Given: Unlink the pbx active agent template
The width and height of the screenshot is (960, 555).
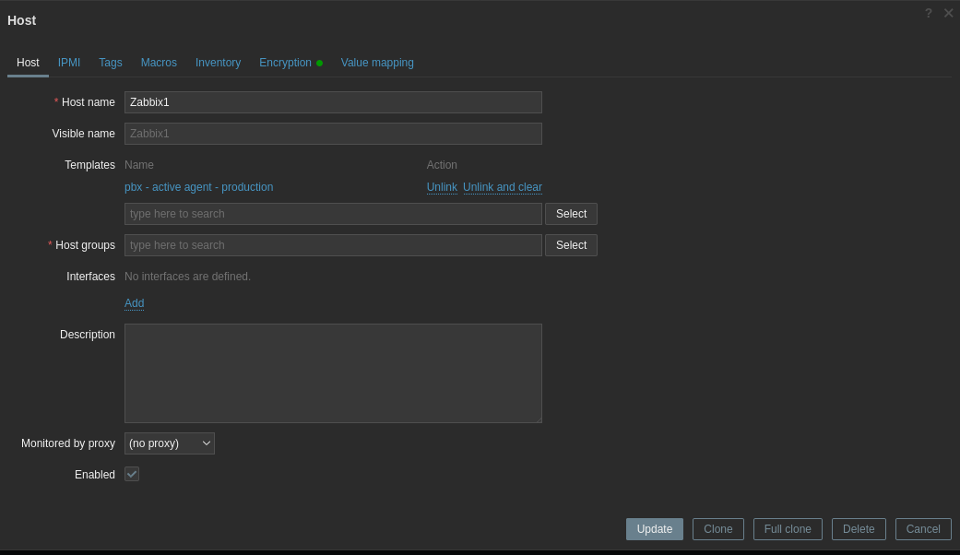Looking at the screenshot, I should pyautogui.click(x=441, y=187).
